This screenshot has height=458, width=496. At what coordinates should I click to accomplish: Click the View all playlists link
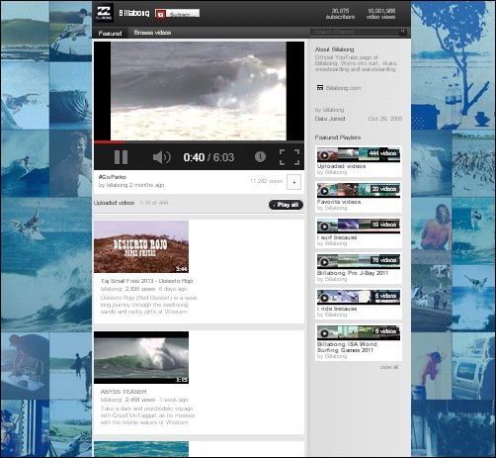(x=389, y=367)
